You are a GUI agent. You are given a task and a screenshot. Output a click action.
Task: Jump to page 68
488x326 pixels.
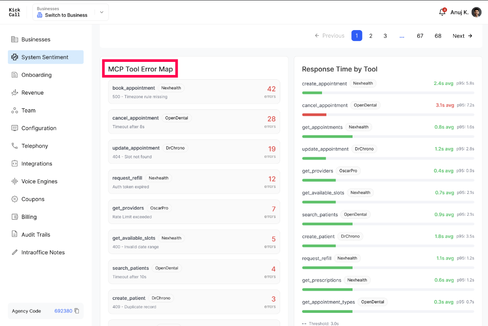coord(438,36)
